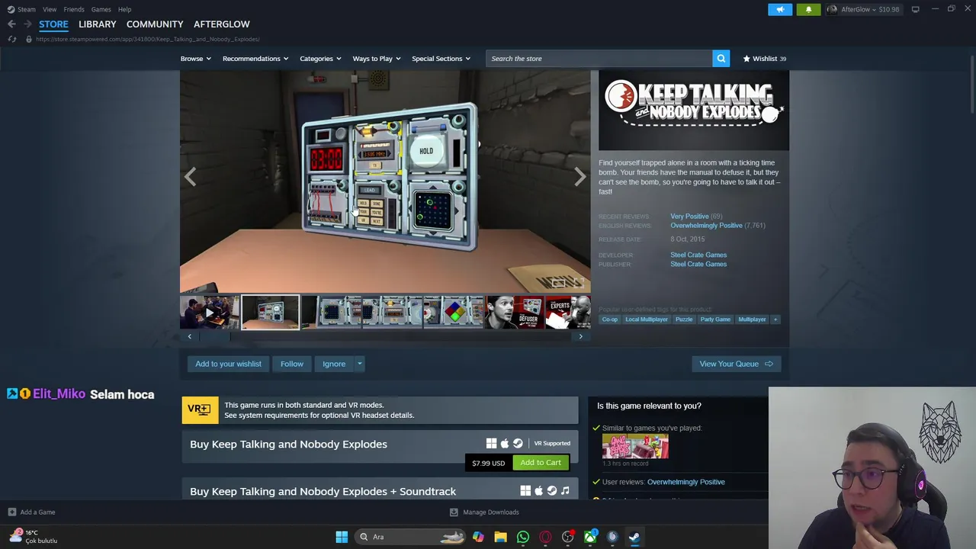This screenshot has width=976, height=549.
Task: Click the music note soundtrack icon
Action: [565, 490]
